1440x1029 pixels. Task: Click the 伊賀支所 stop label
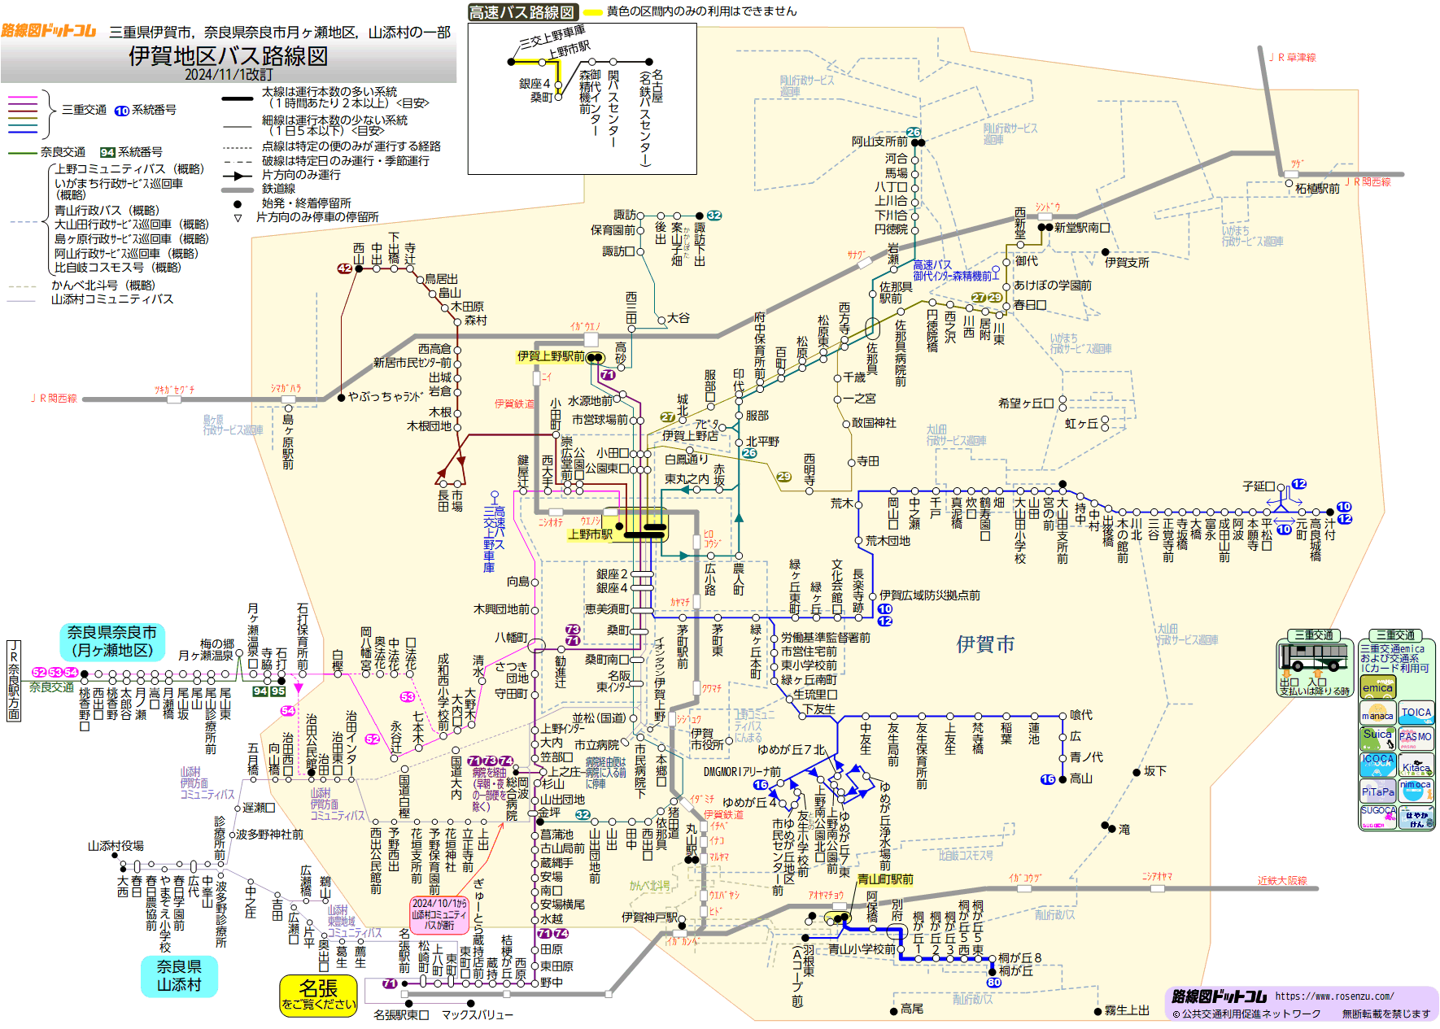tap(1127, 262)
